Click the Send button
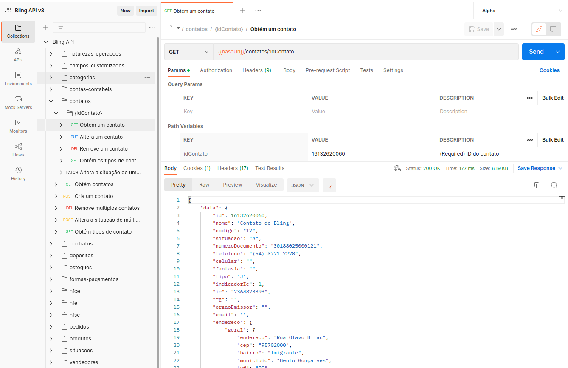The width and height of the screenshot is (568, 368). point(536,52)
